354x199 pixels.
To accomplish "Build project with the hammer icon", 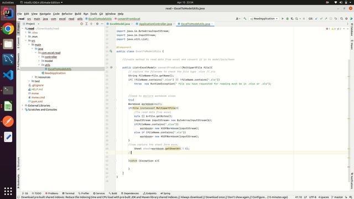I will [x=245, y=19].
